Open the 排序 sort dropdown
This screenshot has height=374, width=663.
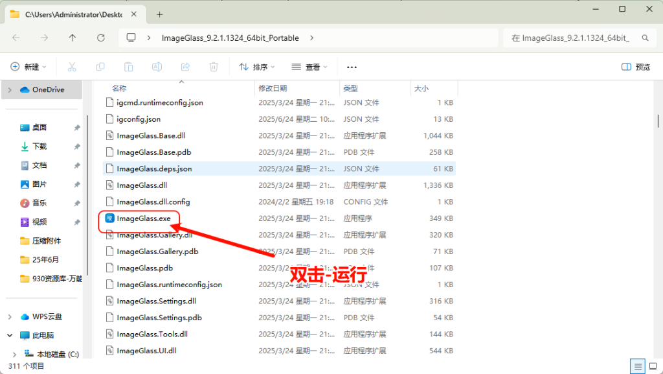[x=257, y=67]
